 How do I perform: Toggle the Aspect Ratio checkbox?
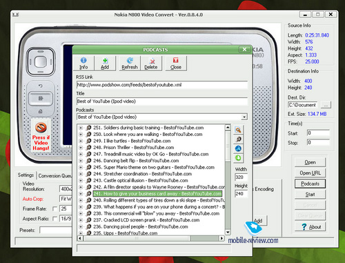(x=55, y=219)
